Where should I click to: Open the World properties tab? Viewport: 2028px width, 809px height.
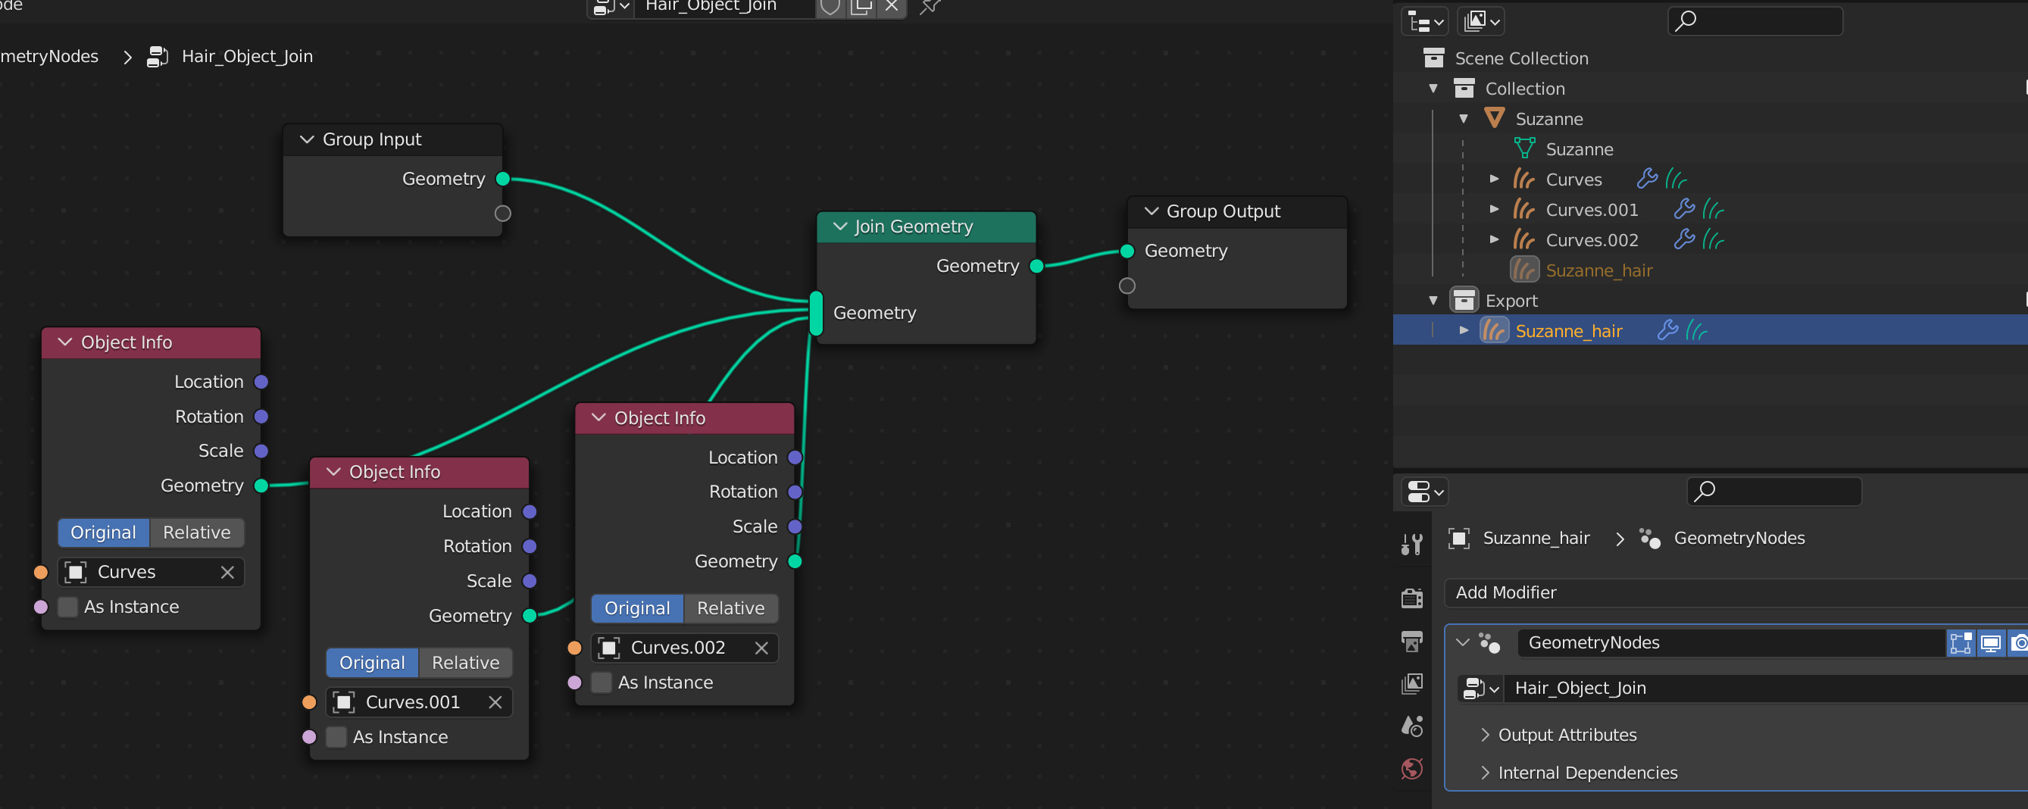1412,769
